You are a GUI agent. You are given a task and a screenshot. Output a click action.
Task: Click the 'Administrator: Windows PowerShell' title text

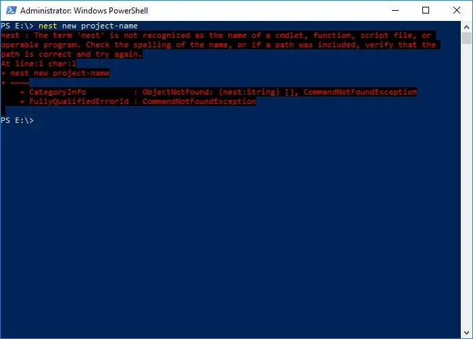tap(84, 11)
